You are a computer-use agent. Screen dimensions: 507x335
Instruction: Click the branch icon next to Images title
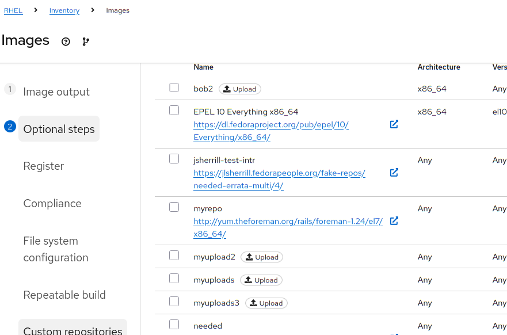86,41
